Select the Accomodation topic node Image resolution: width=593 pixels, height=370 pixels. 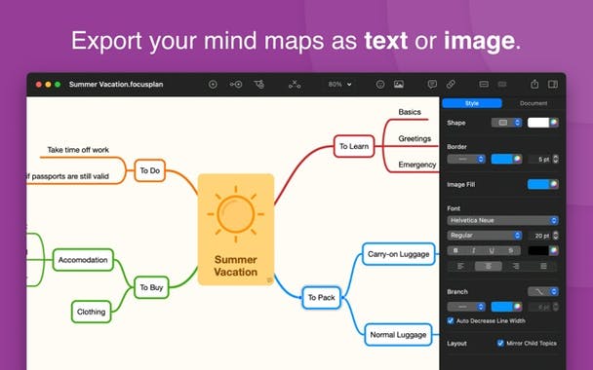tap(83, 260)
